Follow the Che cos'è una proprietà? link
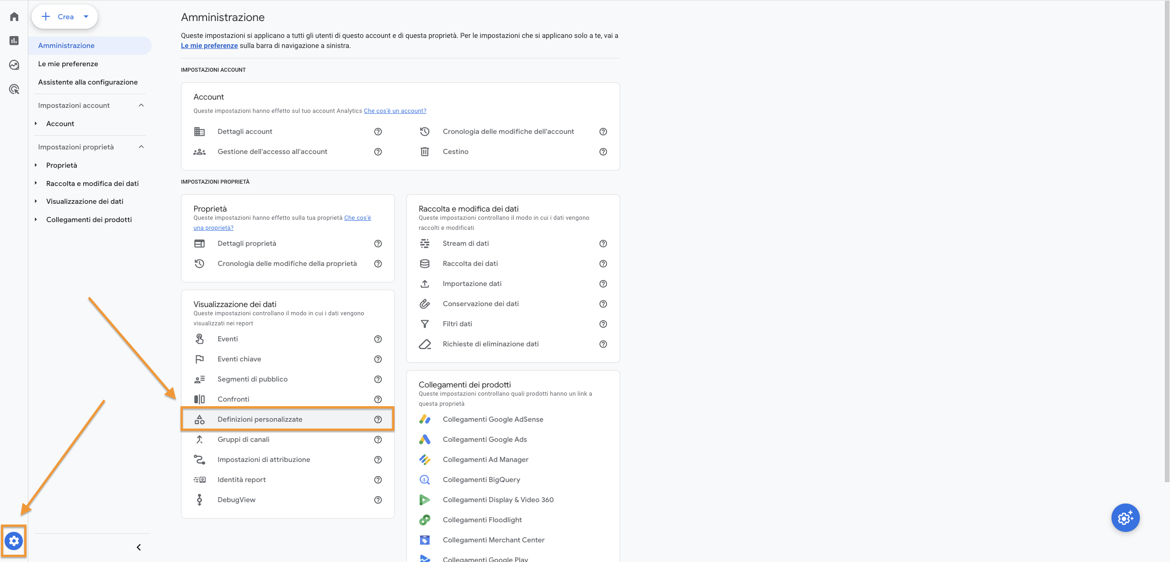This screenshot has height=562, width=1170. pyautogui.click(x=282, y=223)
